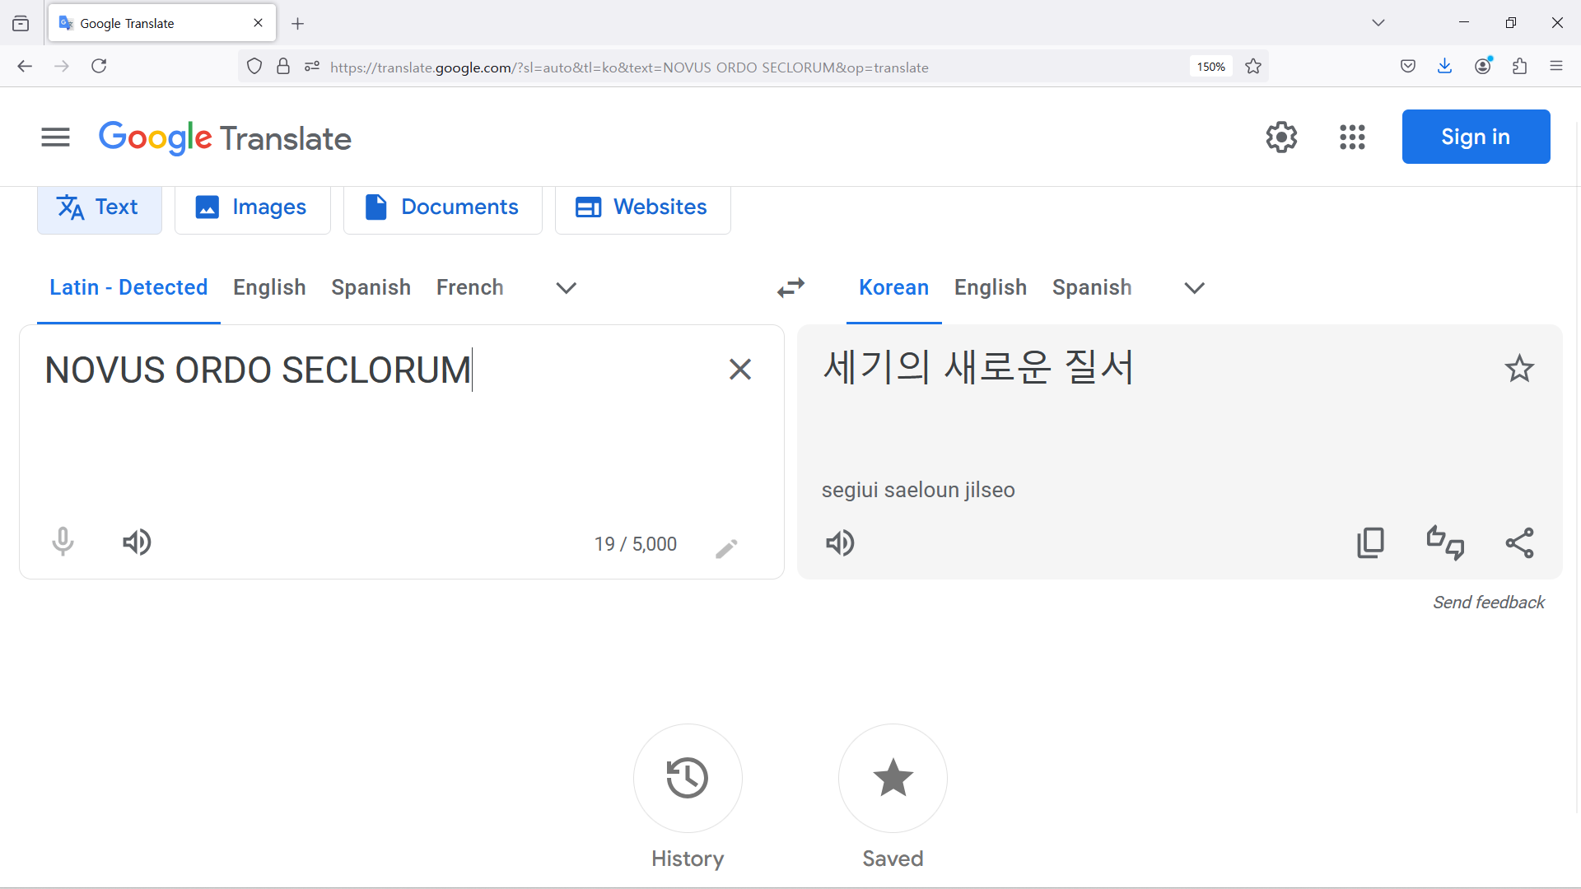The width and height of the screenshot is (1581, 889).
Task: Switch to Documents translation tab
Action: click(x=442, y=207)
